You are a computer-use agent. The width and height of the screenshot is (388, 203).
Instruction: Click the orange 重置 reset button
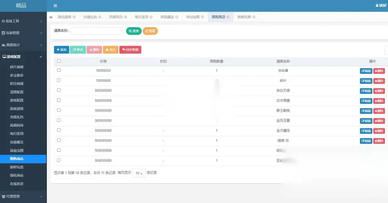(150, 31)
